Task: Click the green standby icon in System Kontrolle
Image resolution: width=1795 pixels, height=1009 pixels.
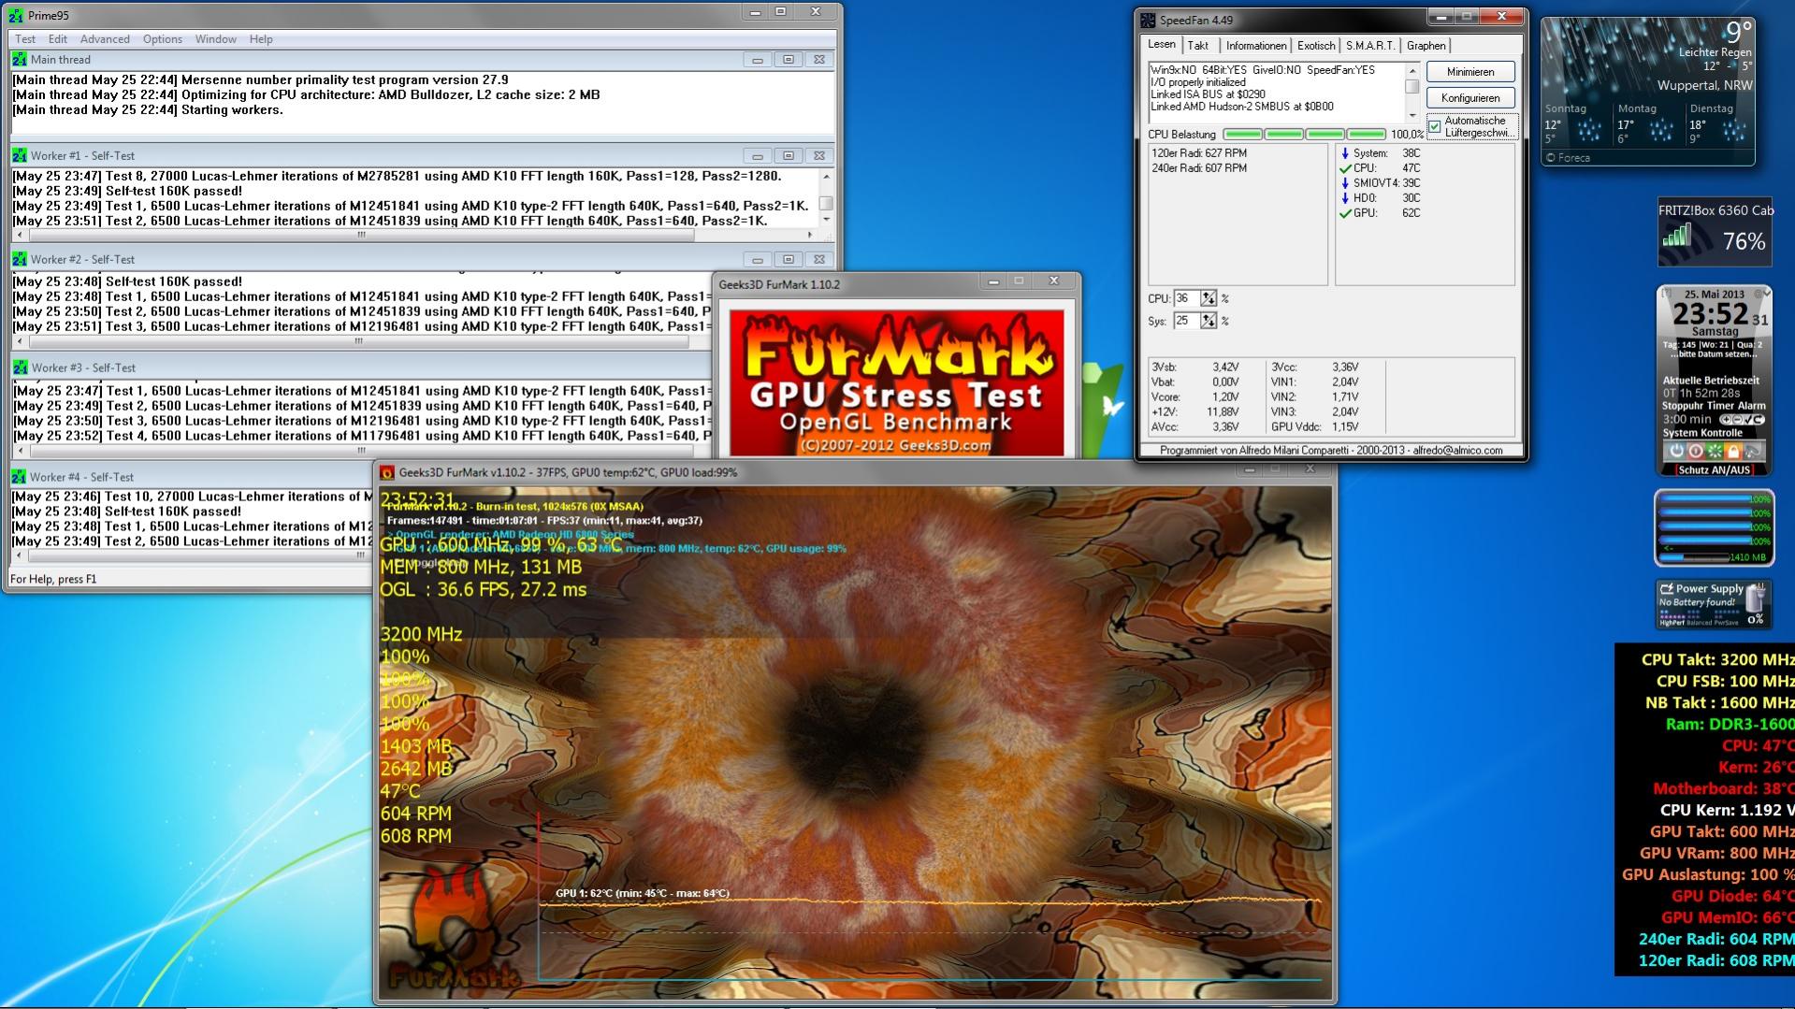Action: coord(1714,450)
